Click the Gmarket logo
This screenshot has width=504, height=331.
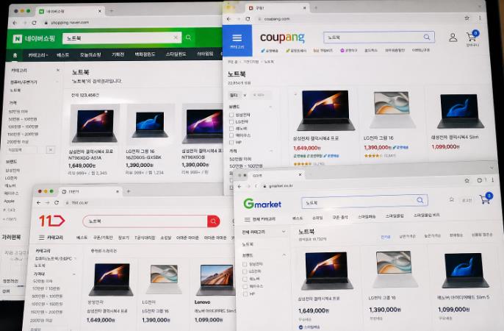[x=262, y=204]
